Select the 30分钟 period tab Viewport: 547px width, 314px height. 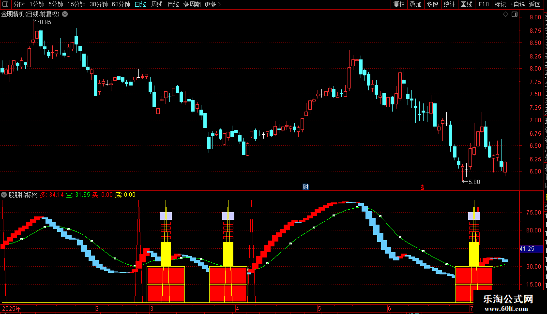(98, 4)
